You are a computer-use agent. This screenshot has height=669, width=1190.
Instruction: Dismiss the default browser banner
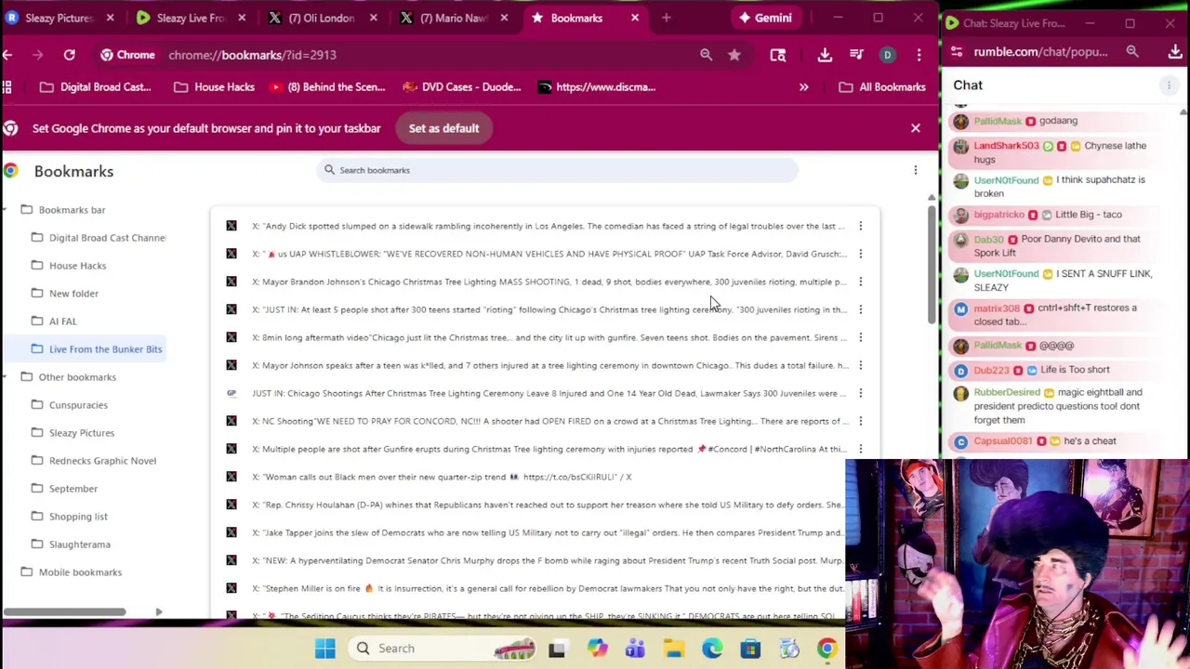(x=915, y=128)
